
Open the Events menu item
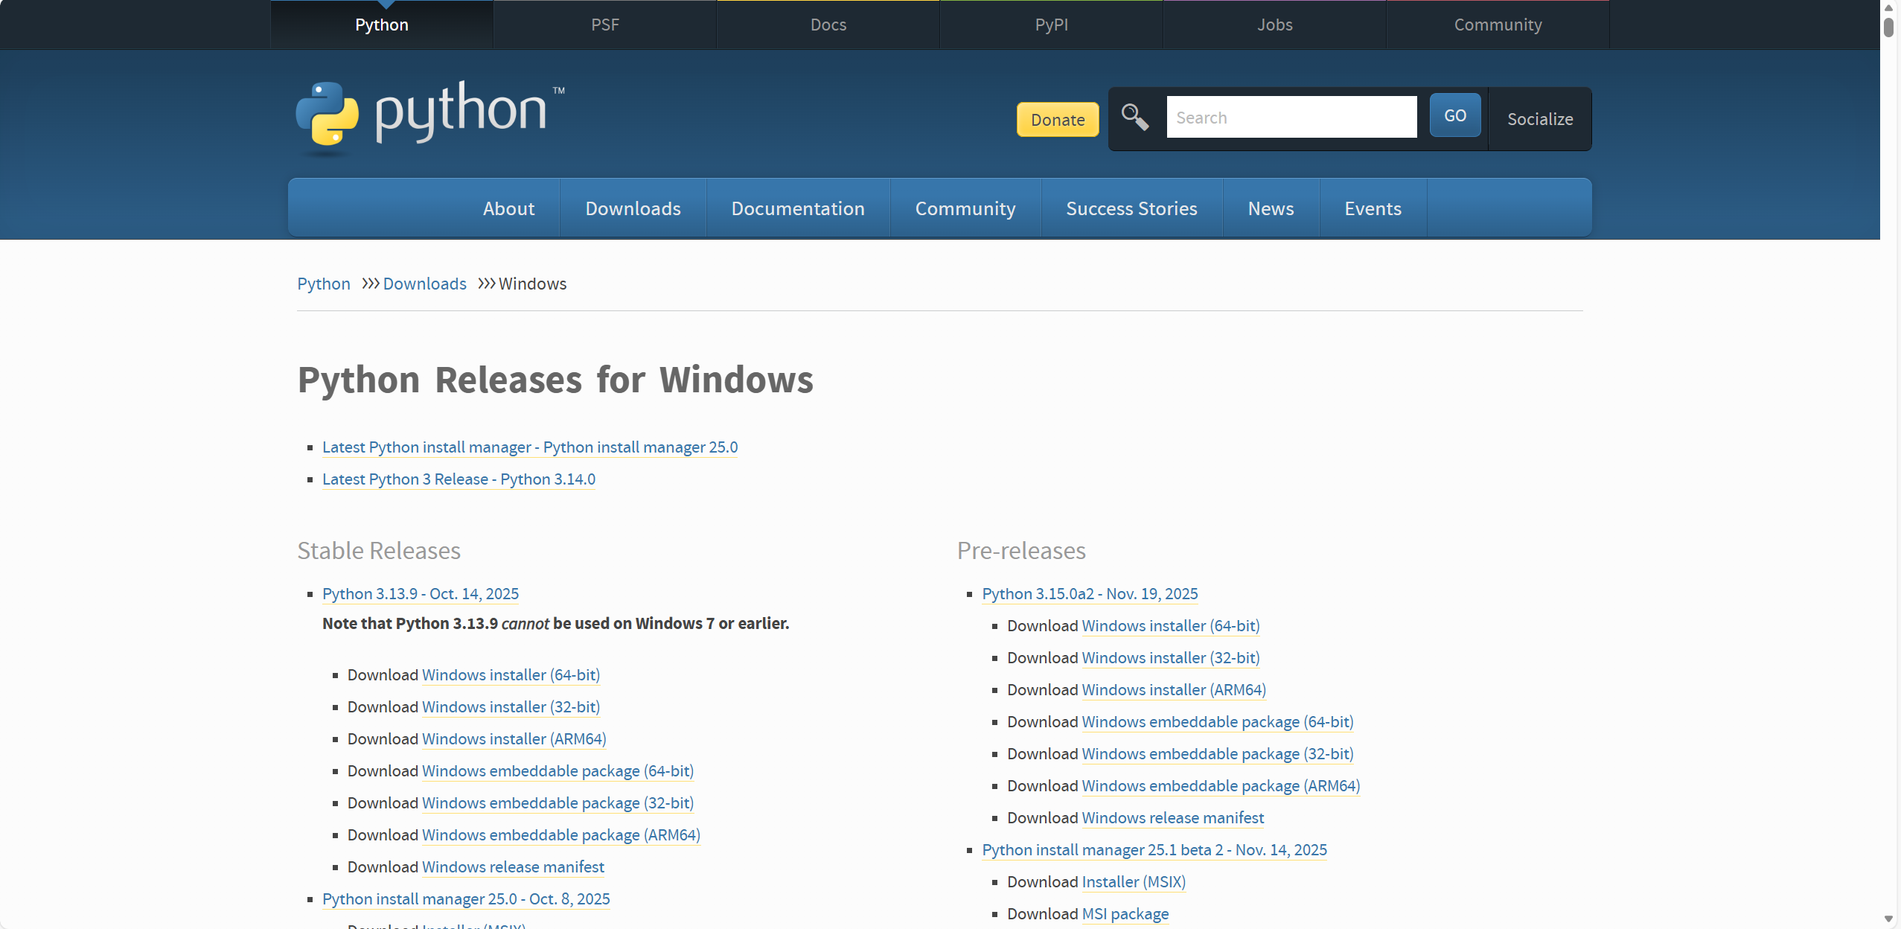click(1372, 208)
